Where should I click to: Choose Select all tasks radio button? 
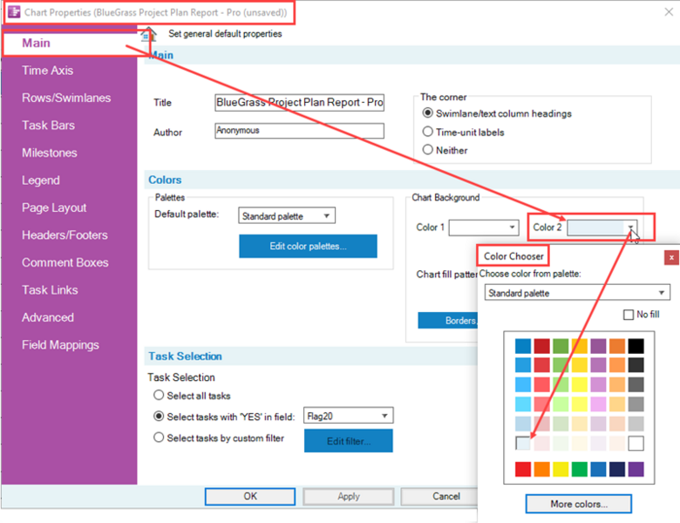159,395
